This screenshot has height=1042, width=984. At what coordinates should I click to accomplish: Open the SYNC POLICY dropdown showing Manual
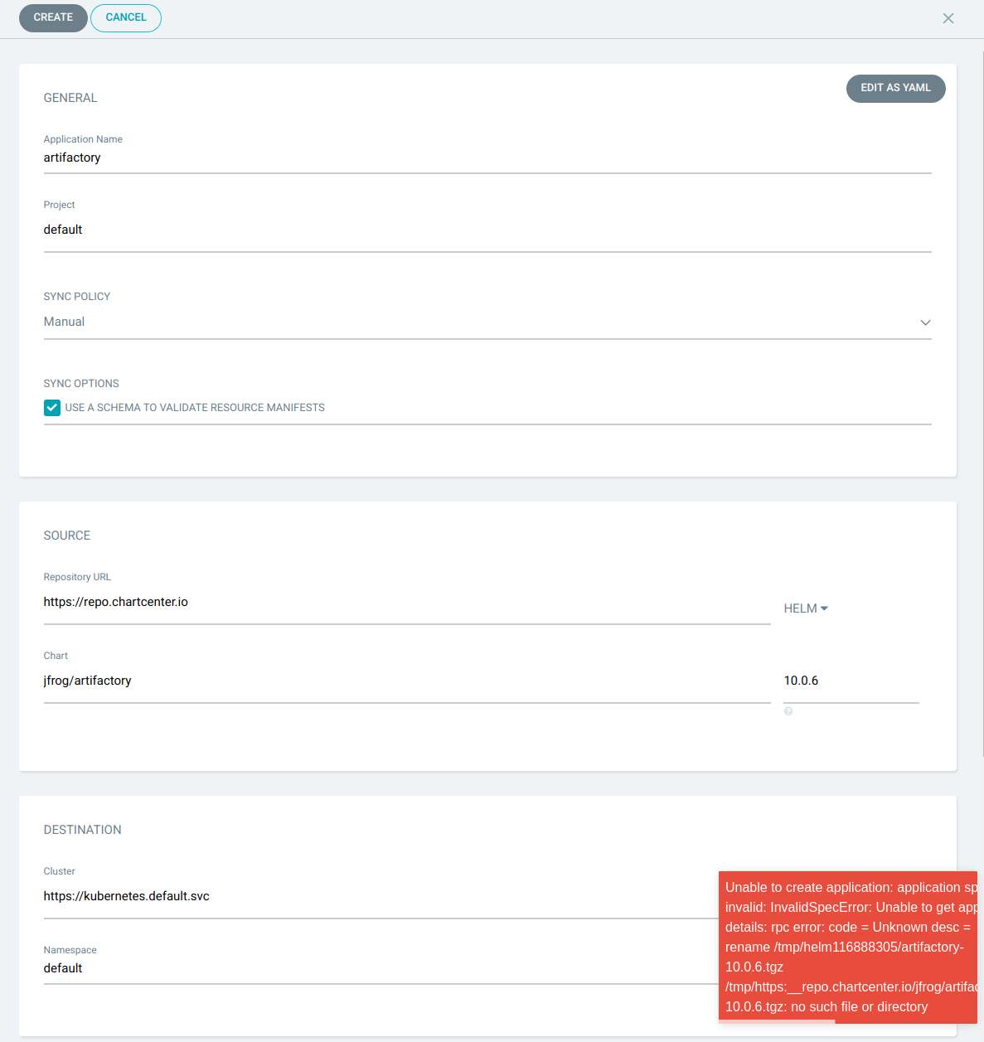[487, 322]
